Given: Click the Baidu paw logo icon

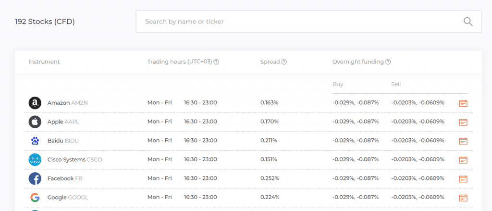Looking at the screenshot, I should tap(35, 141).
